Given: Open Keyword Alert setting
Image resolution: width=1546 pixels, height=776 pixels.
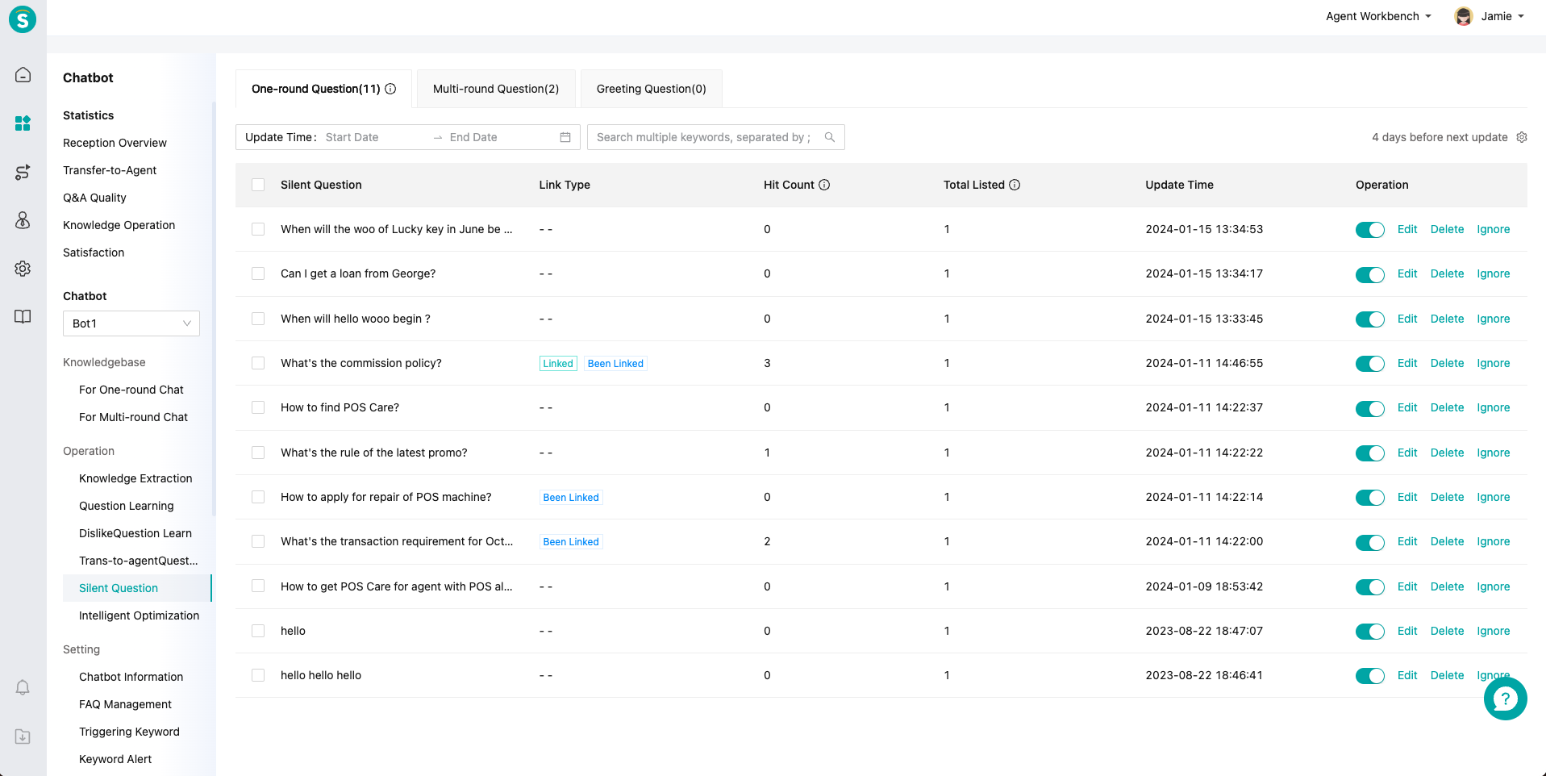Looking at the screenshot, I should point(115,759).
